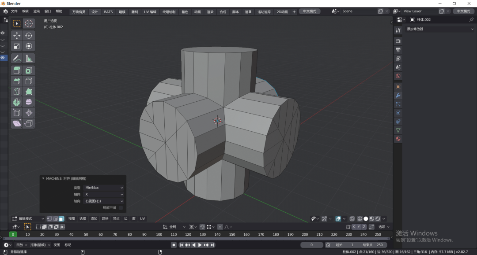This screenshot has height=255, width=477.
Task: Click frame 100 on the timeline
Action: point(159,234)
